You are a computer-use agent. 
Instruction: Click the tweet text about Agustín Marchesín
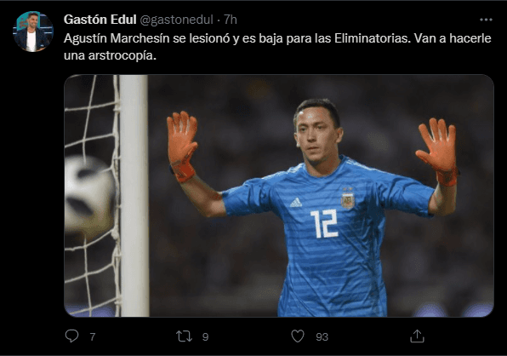click(x=277, y=47)
